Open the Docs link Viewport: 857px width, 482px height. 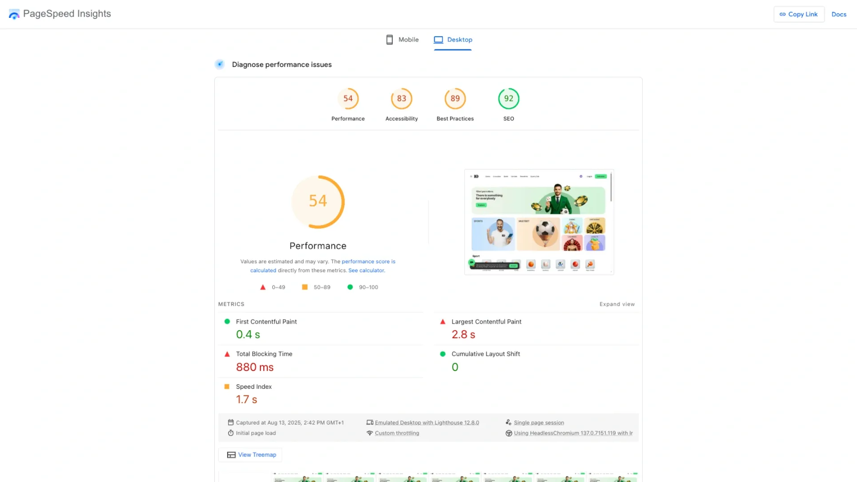[839, 14]
